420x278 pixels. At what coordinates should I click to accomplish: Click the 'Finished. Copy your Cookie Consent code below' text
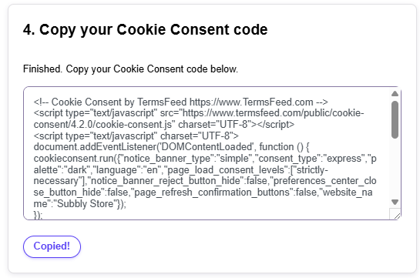130,69
